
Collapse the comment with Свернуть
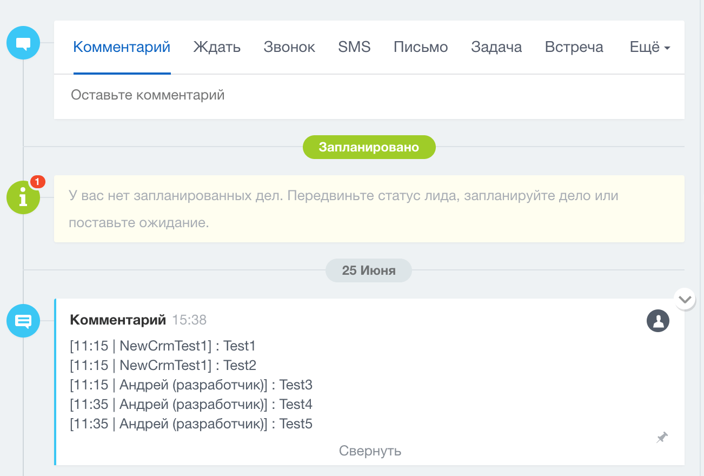(370, 451)
